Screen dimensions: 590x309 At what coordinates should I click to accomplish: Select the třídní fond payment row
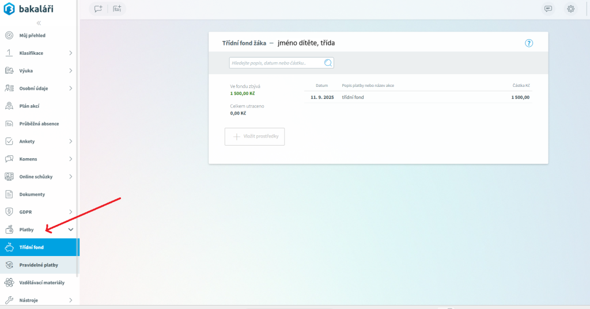tap(418, 97)
